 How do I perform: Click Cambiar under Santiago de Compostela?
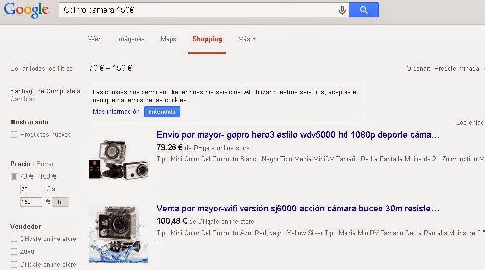[22, 99]
